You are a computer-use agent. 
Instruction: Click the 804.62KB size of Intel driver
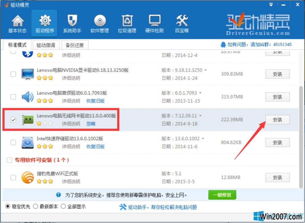pos(231,143)
